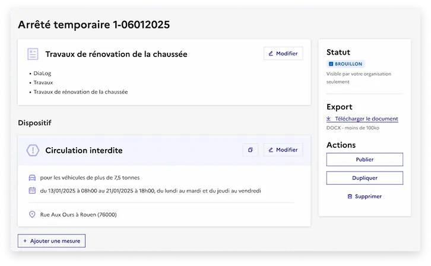
Task: Click the bullet Travaux de rénovation de la chaussée
Action: [81, 92]
